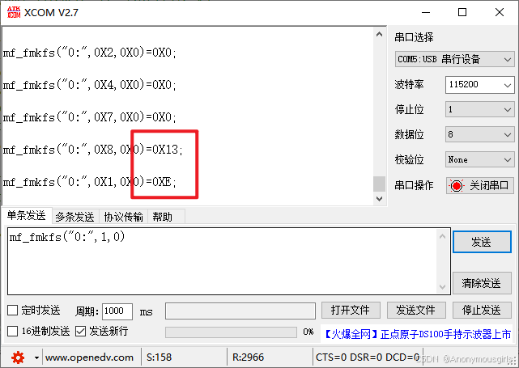The height and width of the screenshot is (368, 519).
Task: Open the baud rate 115200 dropdown
Action: coord(479,85)
